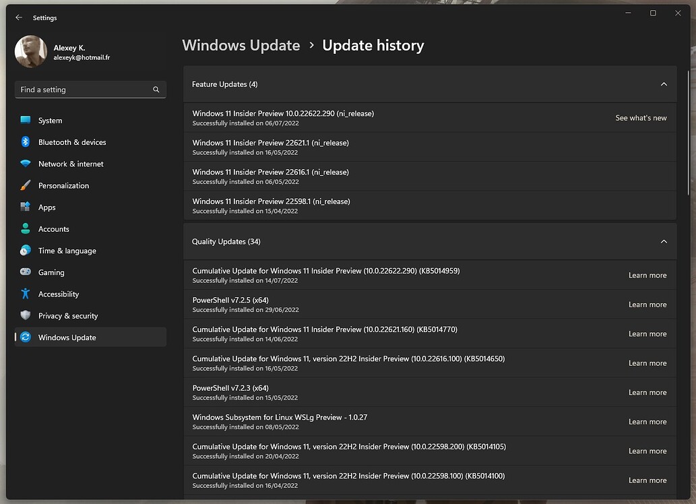Select the System sidebar icon
This screenshot has width=696, height=504.
pos(26,120)
